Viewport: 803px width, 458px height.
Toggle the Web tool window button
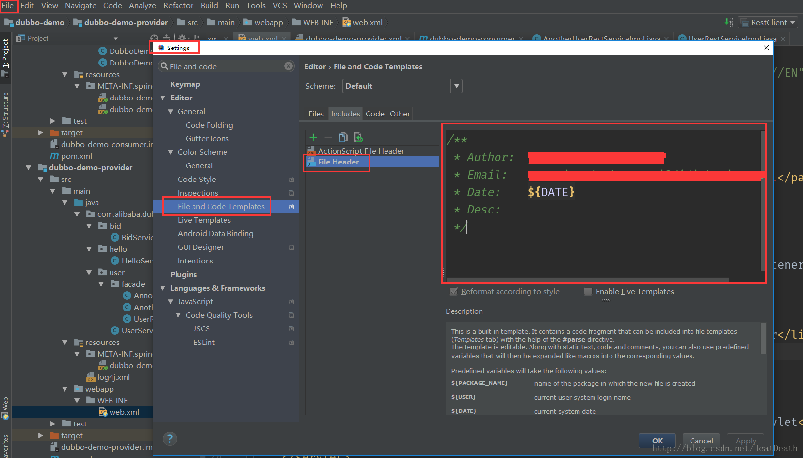(x=6, y=404)
